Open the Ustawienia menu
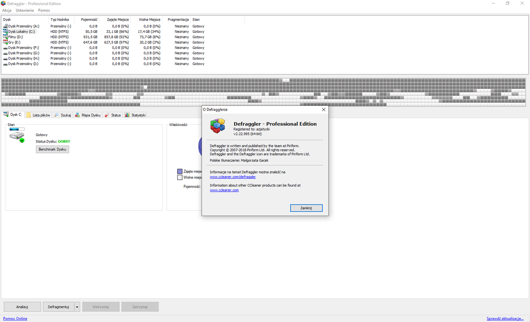Image resolution: width=530 pixels, height=322 pixels. [x=25, y=10]
